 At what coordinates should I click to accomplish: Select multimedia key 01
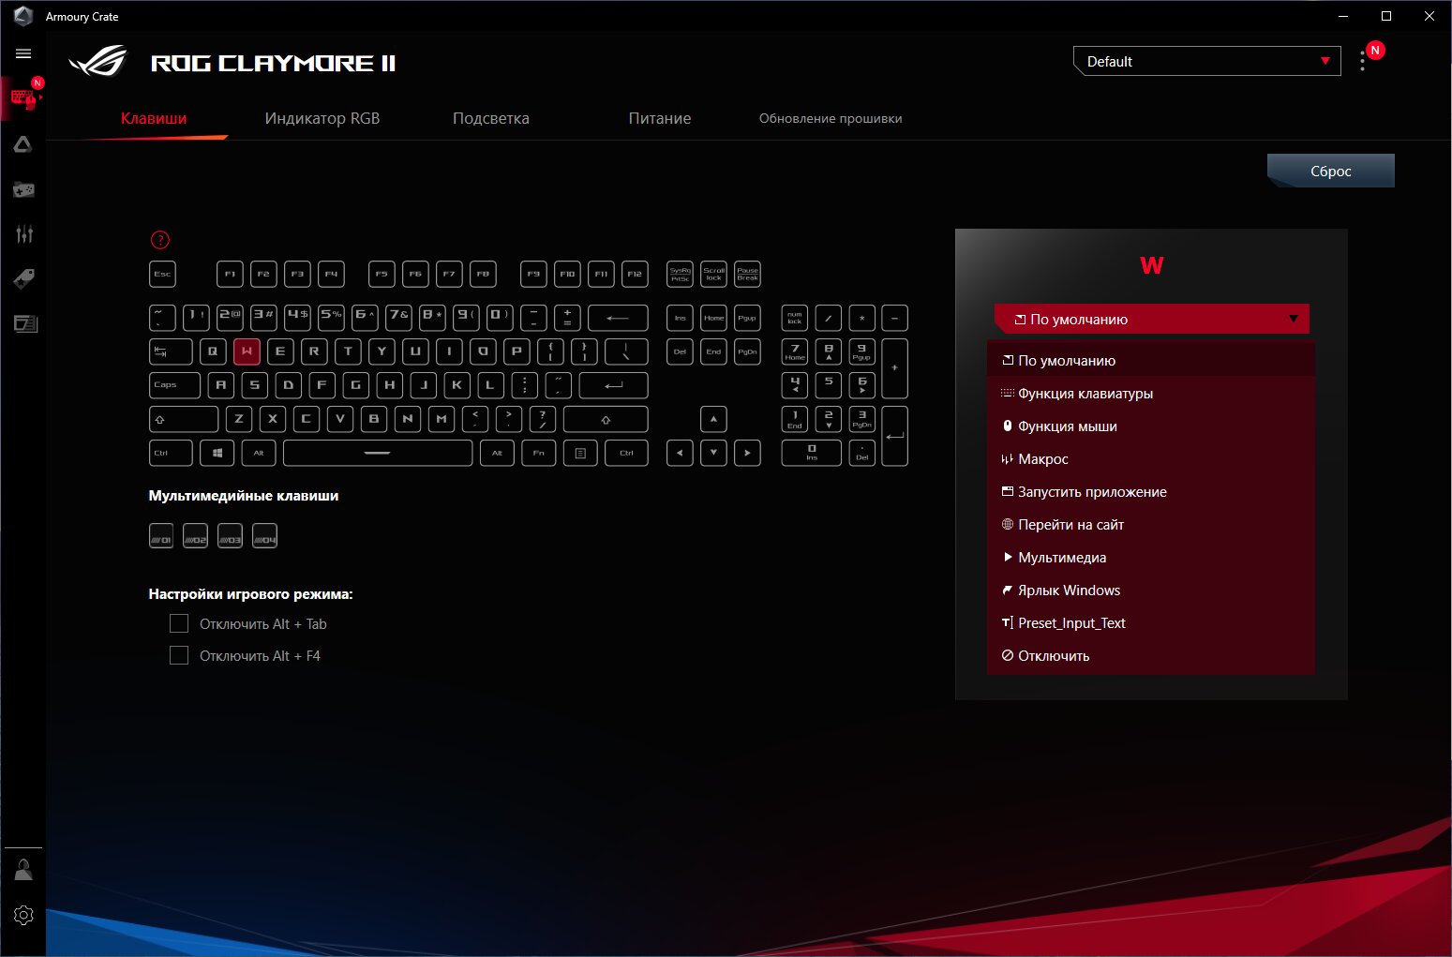coord(161,536)
